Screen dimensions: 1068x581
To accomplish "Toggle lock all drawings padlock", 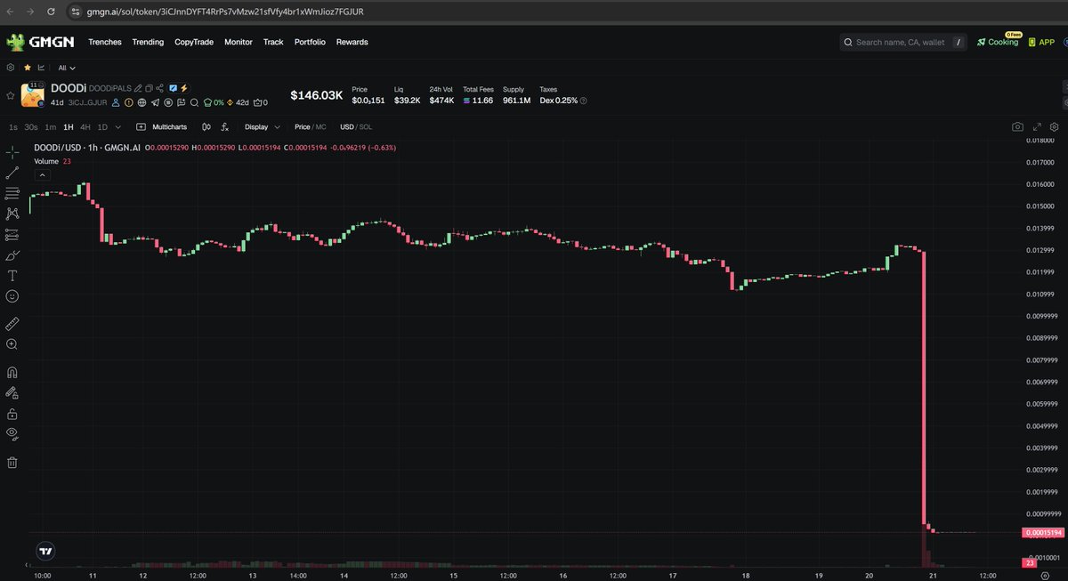I will pyautogui.click(x=12, y=414).
